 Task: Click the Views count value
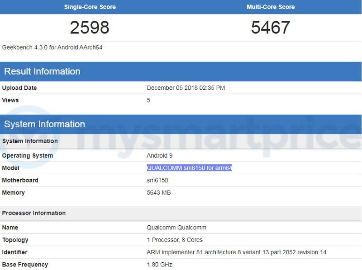pyautogui.click(x=148, y=100)
